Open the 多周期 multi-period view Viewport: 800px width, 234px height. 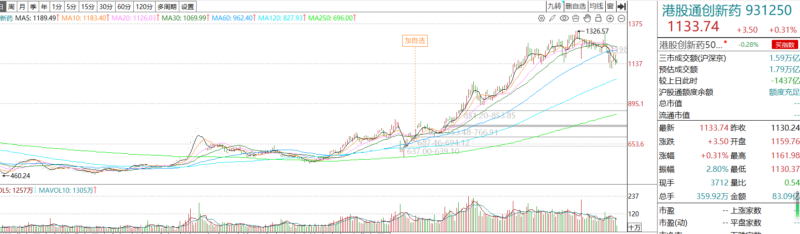(x=167, y=7)
